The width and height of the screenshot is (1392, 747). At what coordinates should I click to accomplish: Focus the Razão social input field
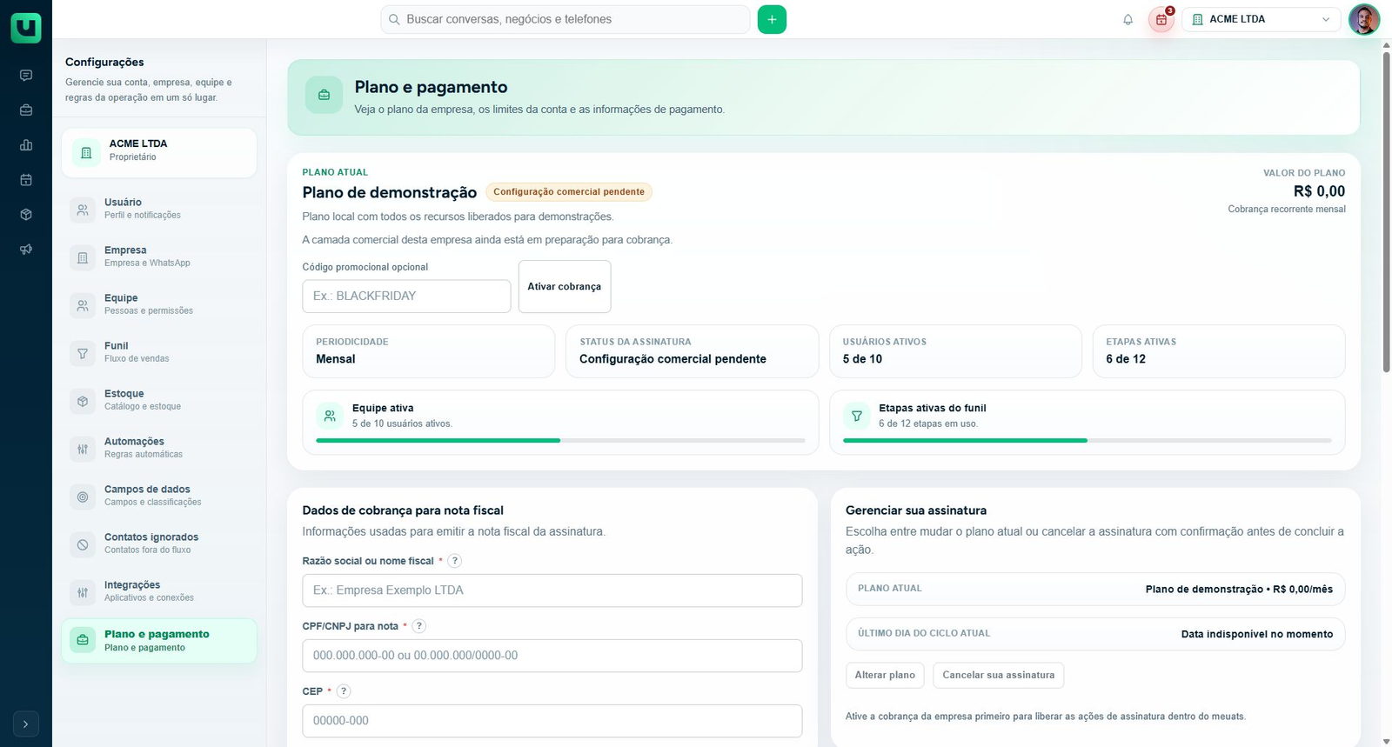[552, 590]
